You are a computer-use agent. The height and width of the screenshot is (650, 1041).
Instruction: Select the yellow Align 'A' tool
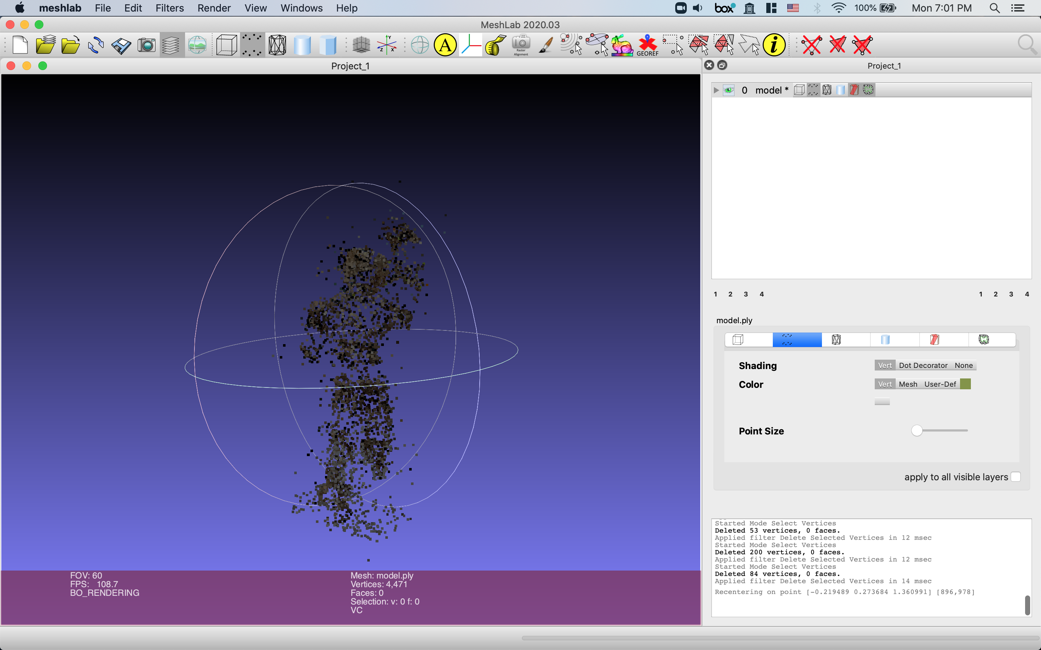tap(445, 45)
